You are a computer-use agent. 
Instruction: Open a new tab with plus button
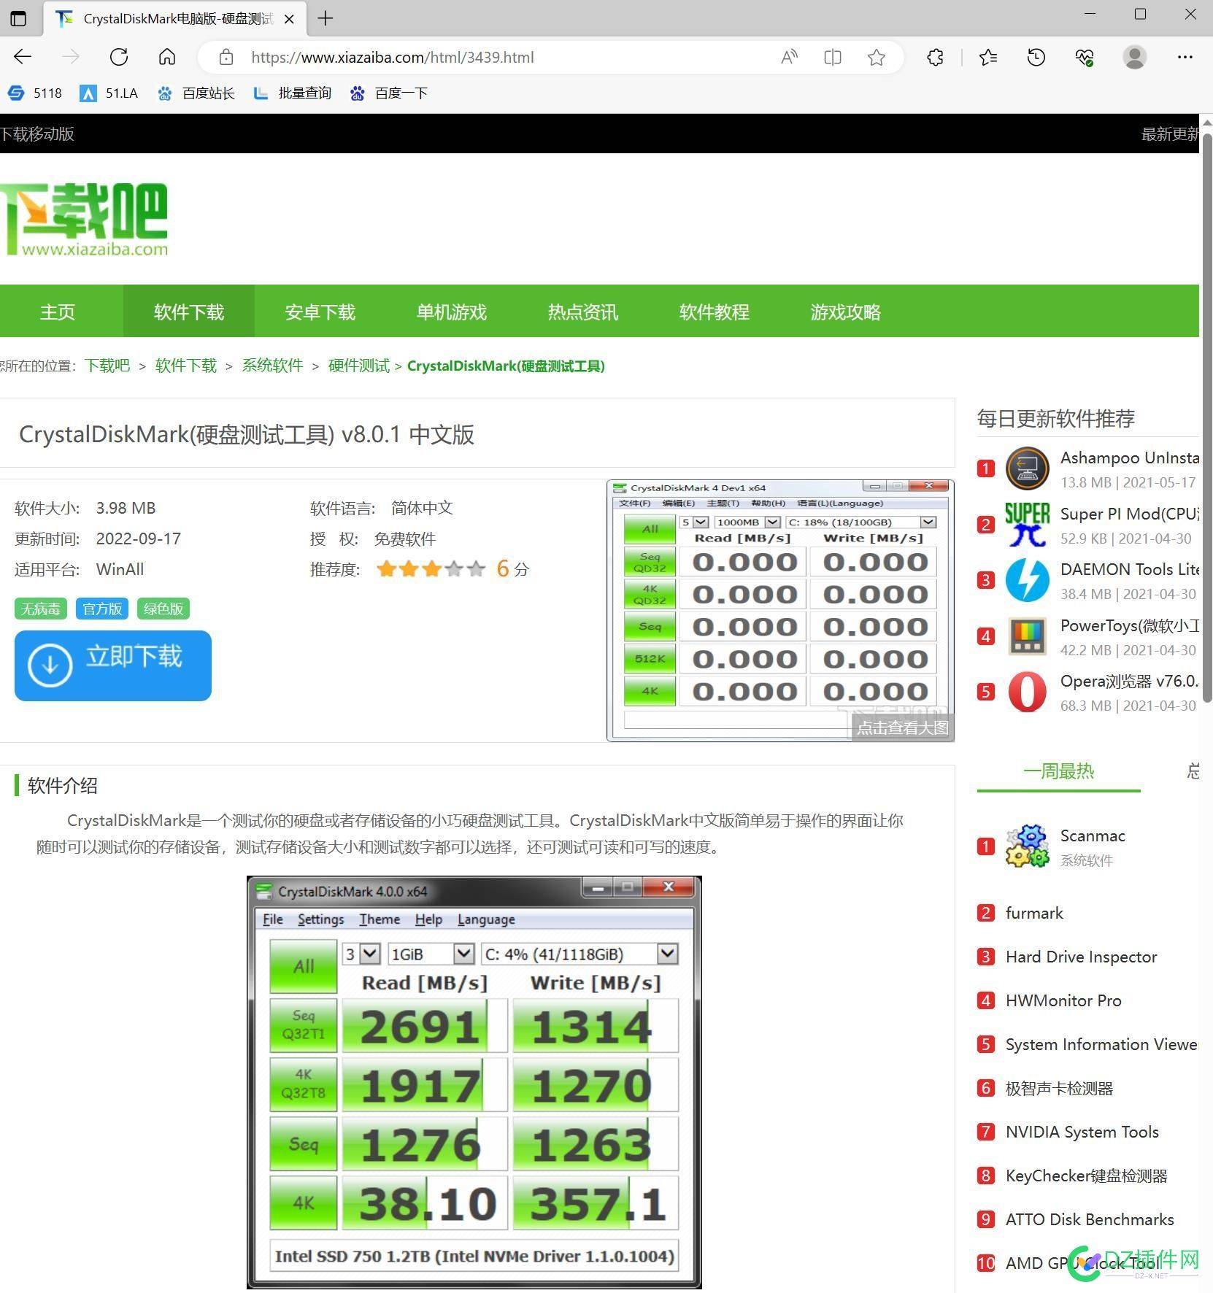pos(326,18)
